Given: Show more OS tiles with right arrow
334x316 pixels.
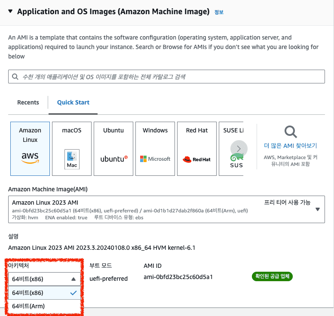Looking at the screenshot, I should point(239,149).
